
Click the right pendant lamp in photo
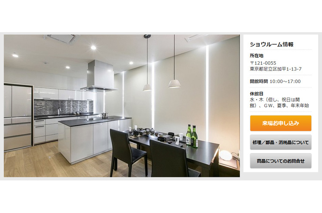click(174, 84)
